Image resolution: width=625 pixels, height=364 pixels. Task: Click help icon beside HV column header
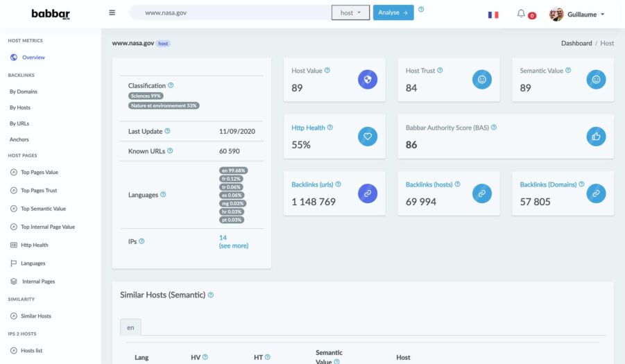pyautogui.click(x=205, y=357)
